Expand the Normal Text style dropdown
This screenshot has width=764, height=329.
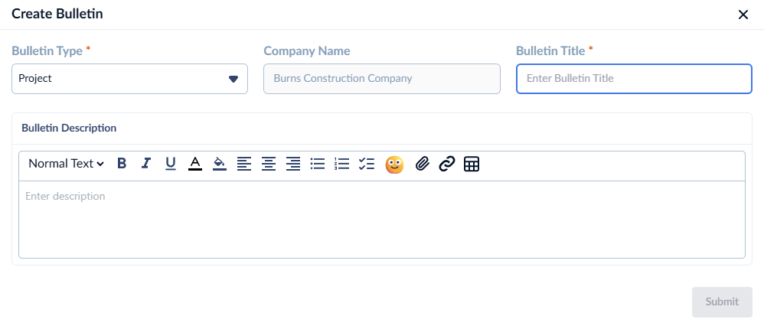pyautogui.click(x=67, y=164)
